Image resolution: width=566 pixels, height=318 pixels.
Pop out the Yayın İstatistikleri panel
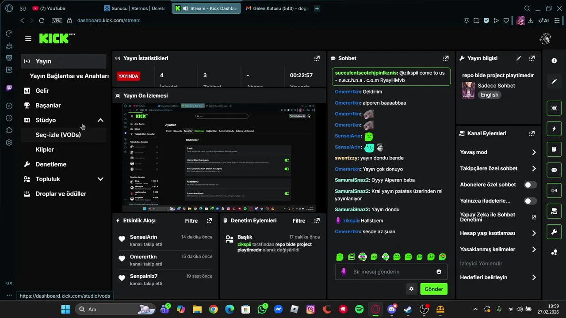pos(317,58)
